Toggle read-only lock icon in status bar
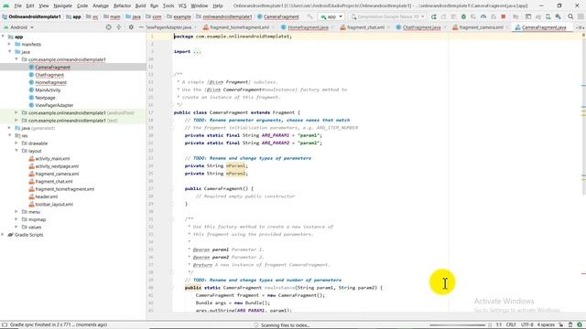586x329 pixels. [561, 325]
